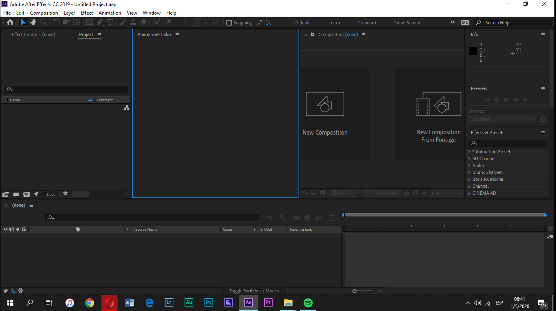Click the New Composition icon in Project panel
Viewport: 556px width, 311px height.
pyautogui.click(x=26, y=194)
